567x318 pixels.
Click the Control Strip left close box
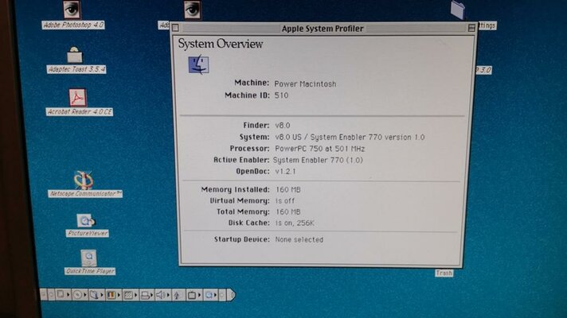click(x=43, y=295)
